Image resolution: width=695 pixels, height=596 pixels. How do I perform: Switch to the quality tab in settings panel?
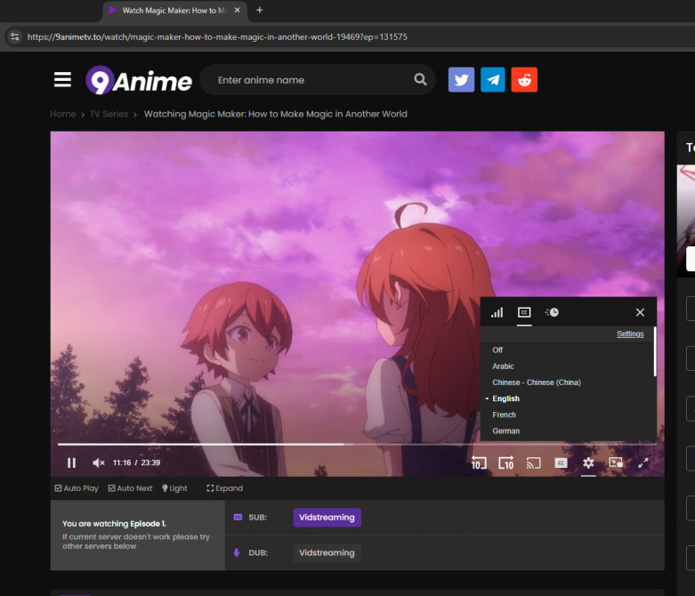pos(497,312)
